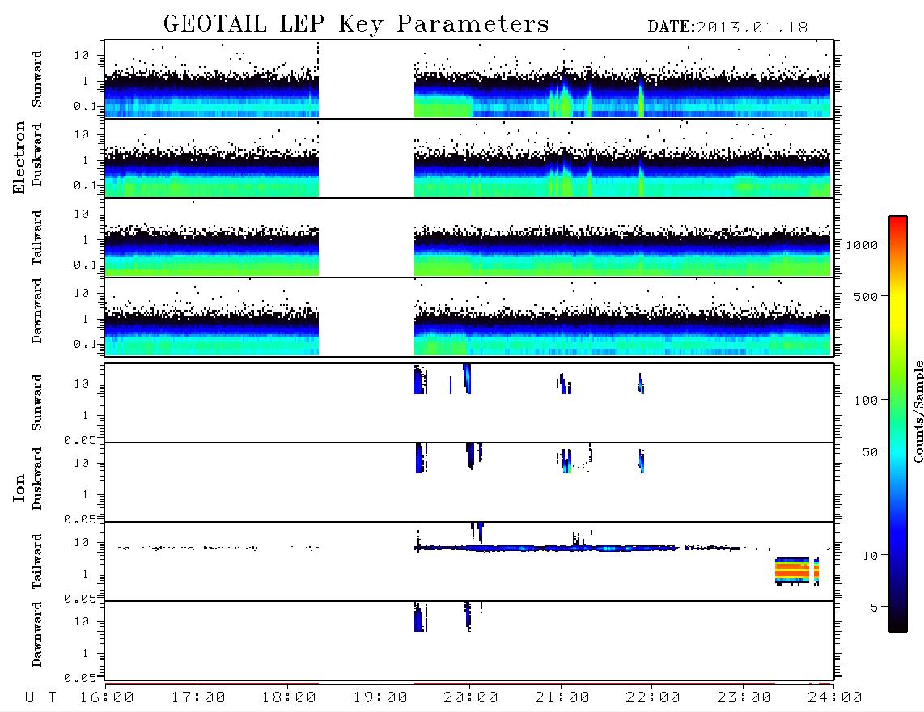Click the yellow region of the color bar
924x712 pixels.
(898, 307)
